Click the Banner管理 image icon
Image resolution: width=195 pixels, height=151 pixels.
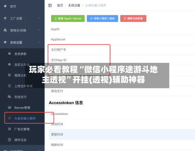(x=9, y=107)
